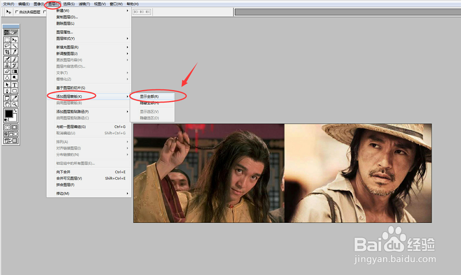Select the Type (T) tool
The image size is (461, 275).
point(15,85)
